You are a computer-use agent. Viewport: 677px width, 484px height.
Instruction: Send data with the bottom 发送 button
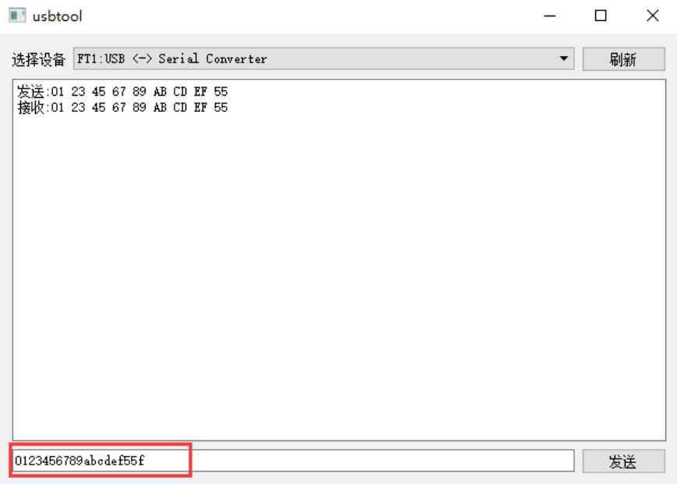[623, 461]
